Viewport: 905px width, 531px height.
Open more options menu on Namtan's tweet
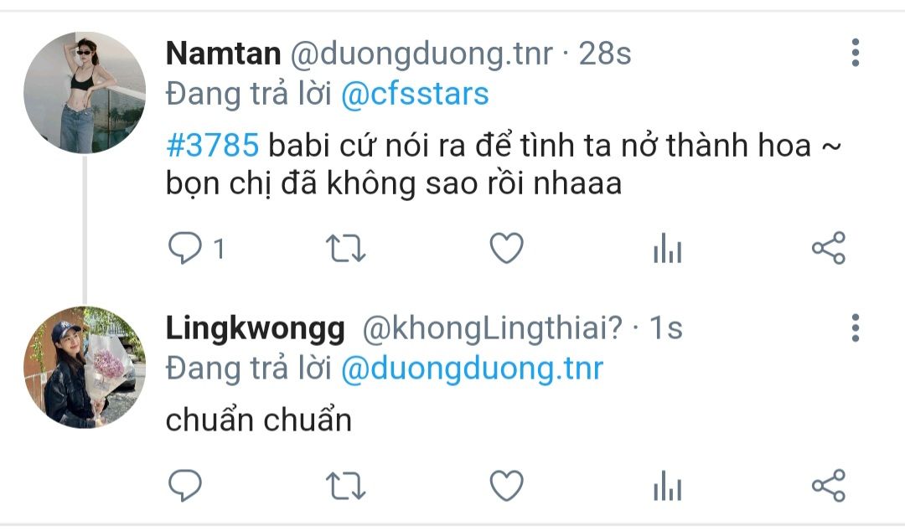click(x=856, y=53)
